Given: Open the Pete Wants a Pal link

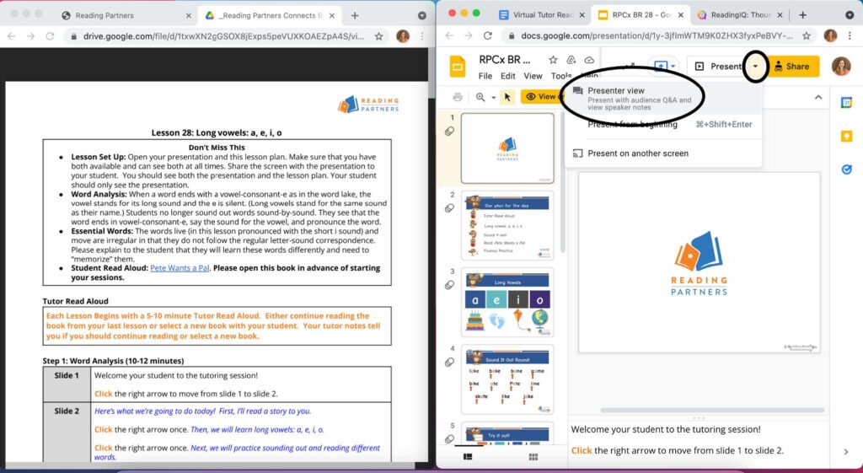Looking at the screenshot, I should 180,268.
